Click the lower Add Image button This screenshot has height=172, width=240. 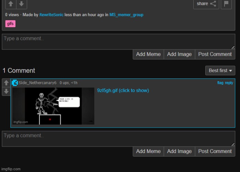pos(179,151)
